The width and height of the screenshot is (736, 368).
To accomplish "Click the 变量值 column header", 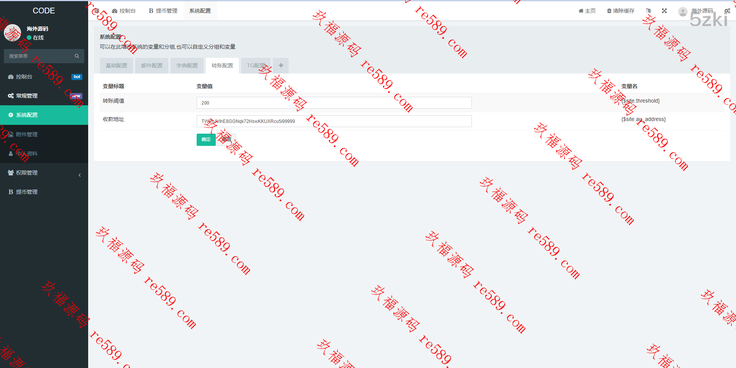I will coord(205,86).
